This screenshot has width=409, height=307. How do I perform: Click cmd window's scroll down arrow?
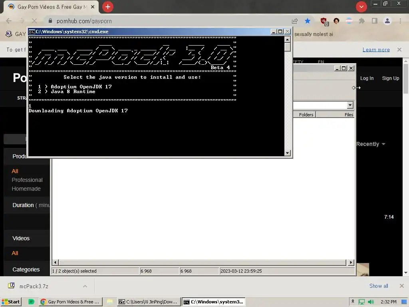point(288,153)
